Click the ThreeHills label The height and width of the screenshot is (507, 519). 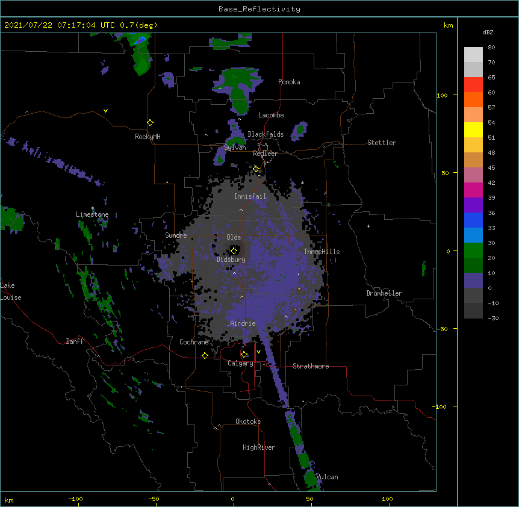(322, 252)
